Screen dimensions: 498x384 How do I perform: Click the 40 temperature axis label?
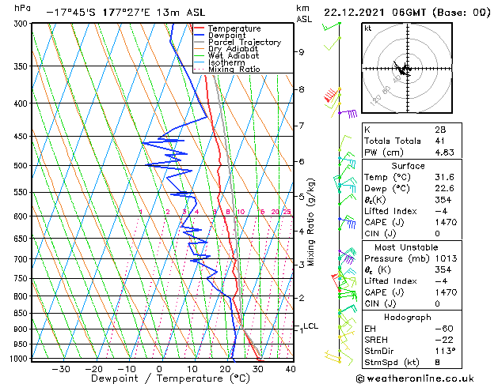[291, 369]
